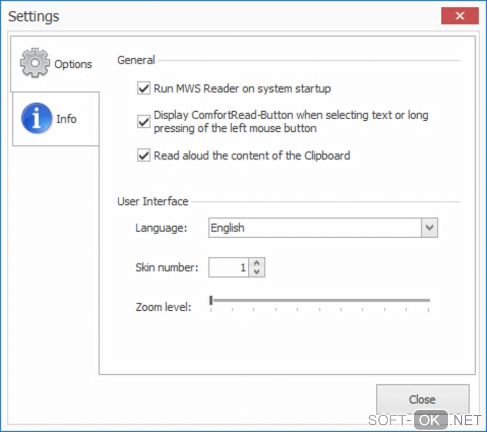Click the Read aloud Clipboard label text
The width and height of the screenshot is (487, 432).
[252, 156]
